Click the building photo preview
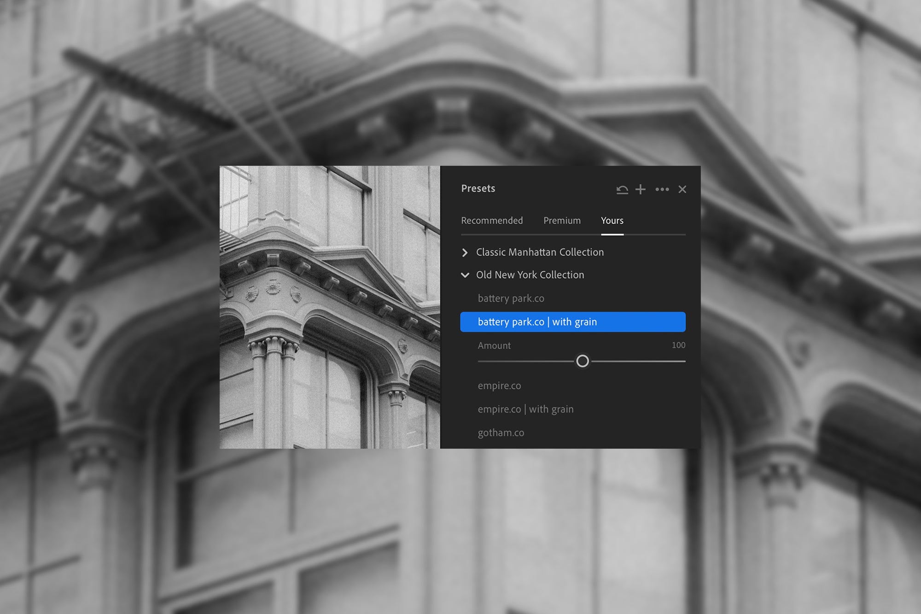The image size is (921, 614). pyautogui.click(x=330, y=307)
